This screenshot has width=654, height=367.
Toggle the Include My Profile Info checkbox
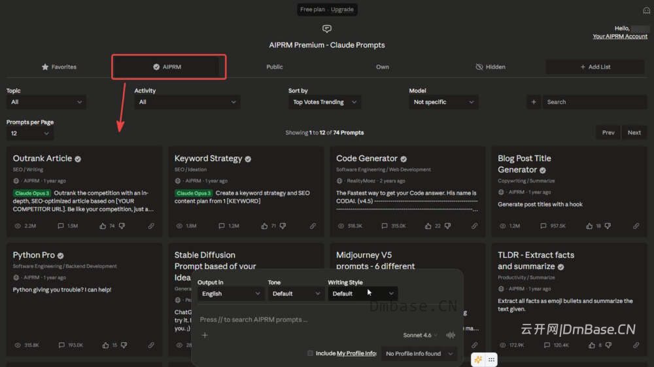[310, 353]
